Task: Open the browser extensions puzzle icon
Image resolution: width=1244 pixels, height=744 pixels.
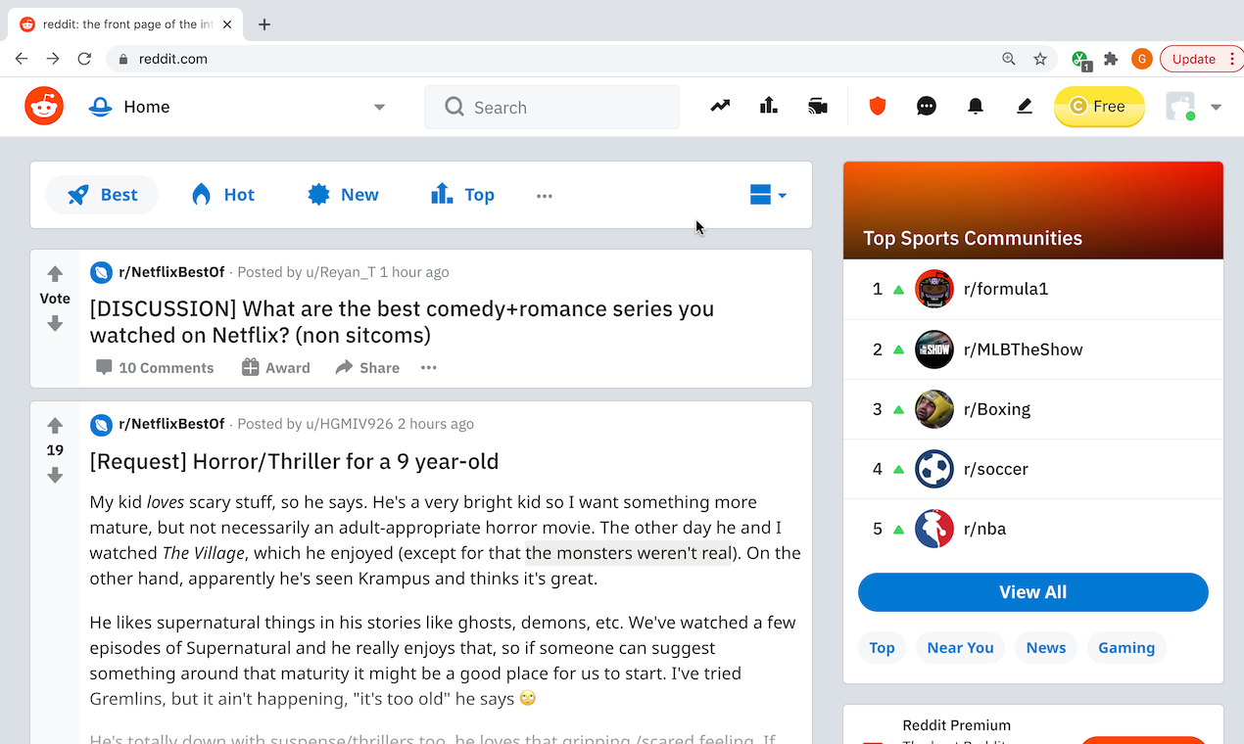Action: (1111, 59)
